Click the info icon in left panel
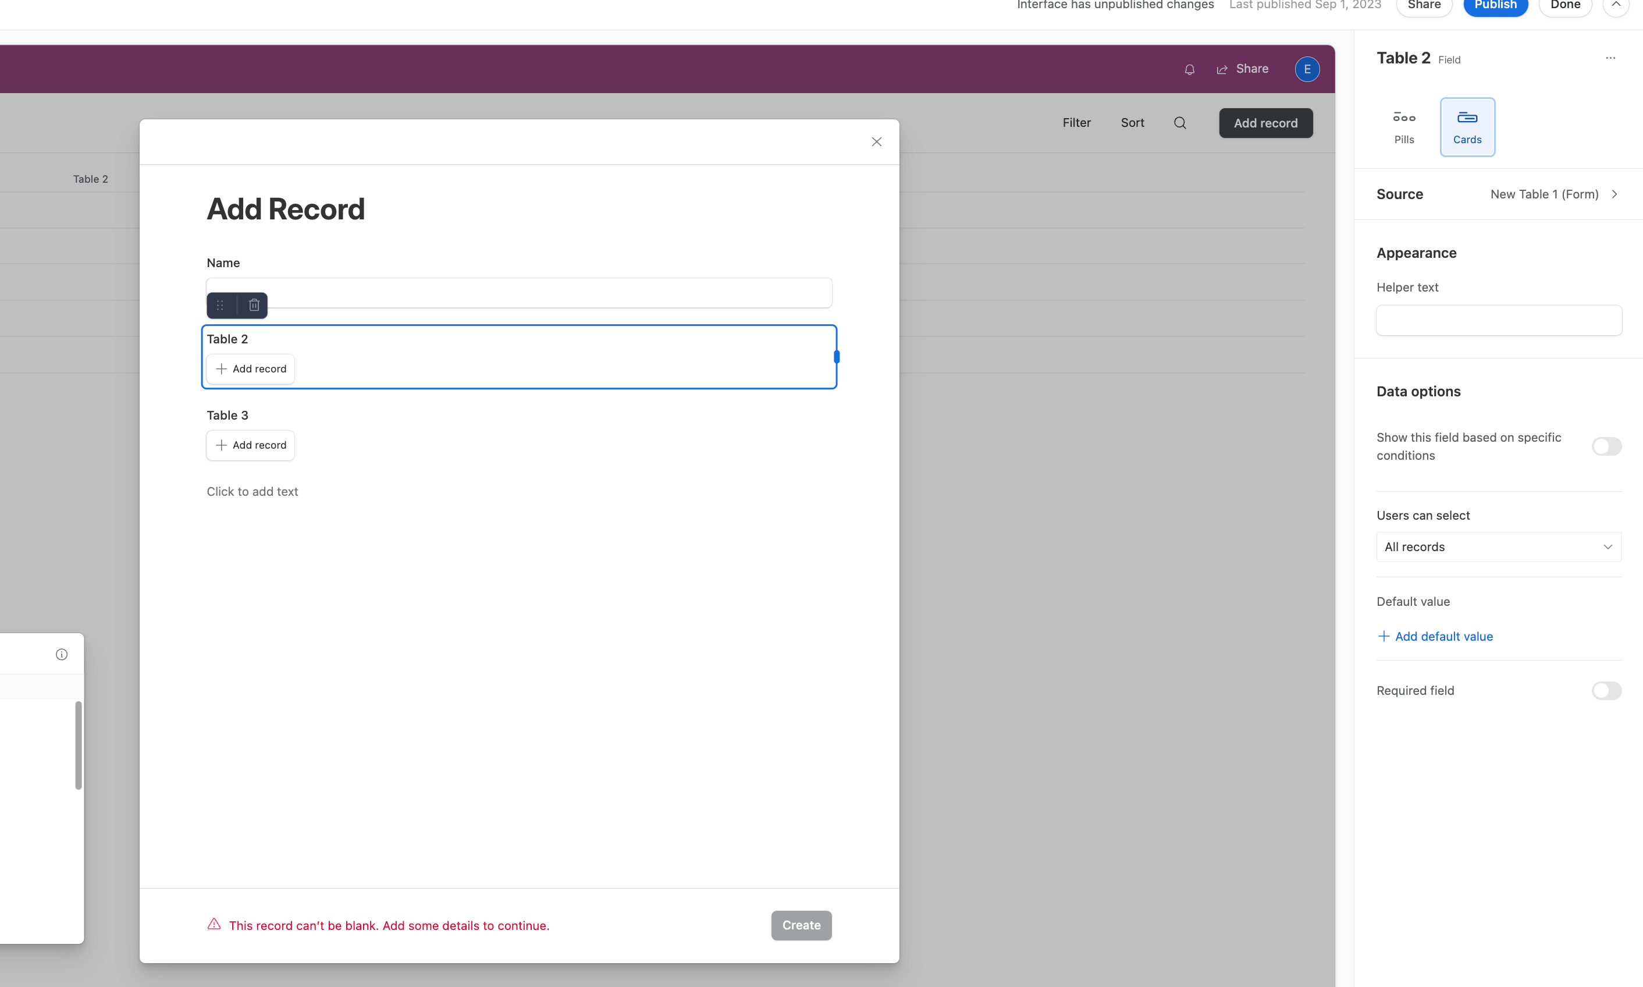This screenshot has height=987, width=1643. click(x=62, y=655)
